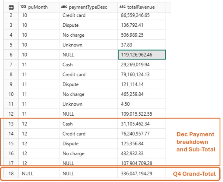This screenshot has width=223, height=182.
Task: Click the value 432,932.33
Action: pos(132,153)
